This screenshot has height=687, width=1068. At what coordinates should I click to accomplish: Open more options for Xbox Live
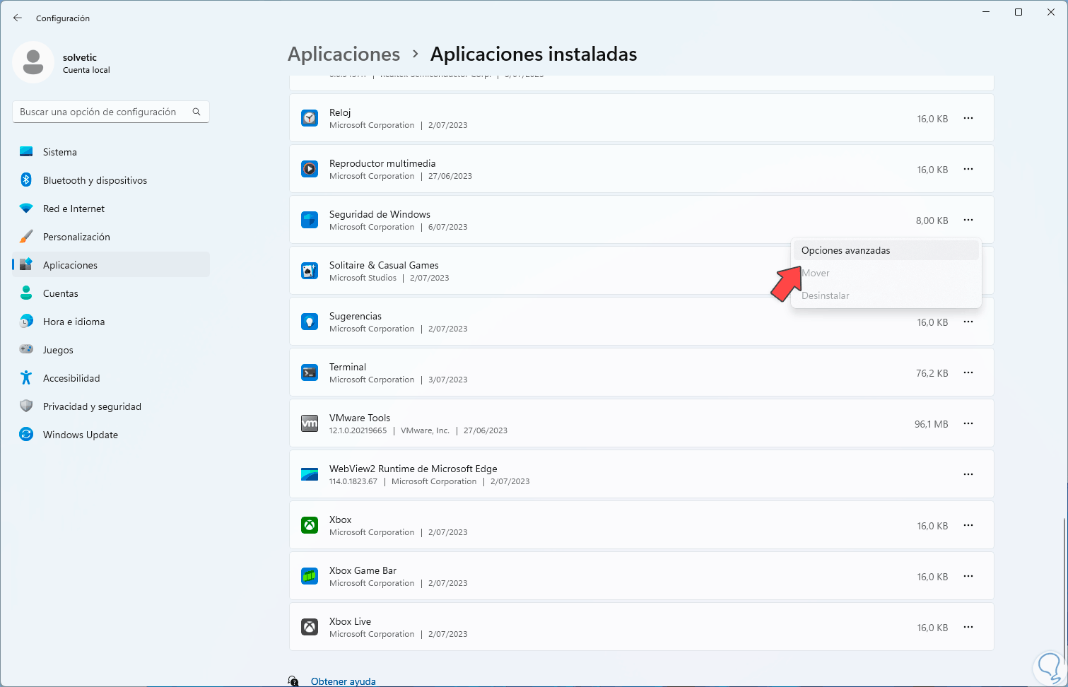[x=968, y=627]
